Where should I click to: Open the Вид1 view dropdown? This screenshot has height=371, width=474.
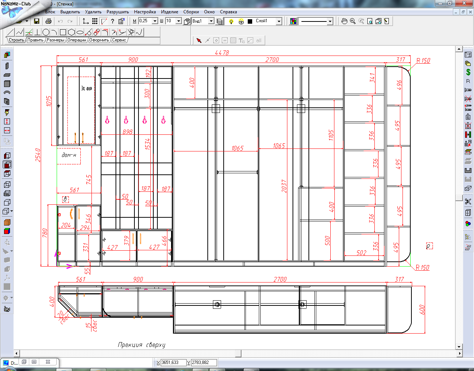tap(211, 21)
